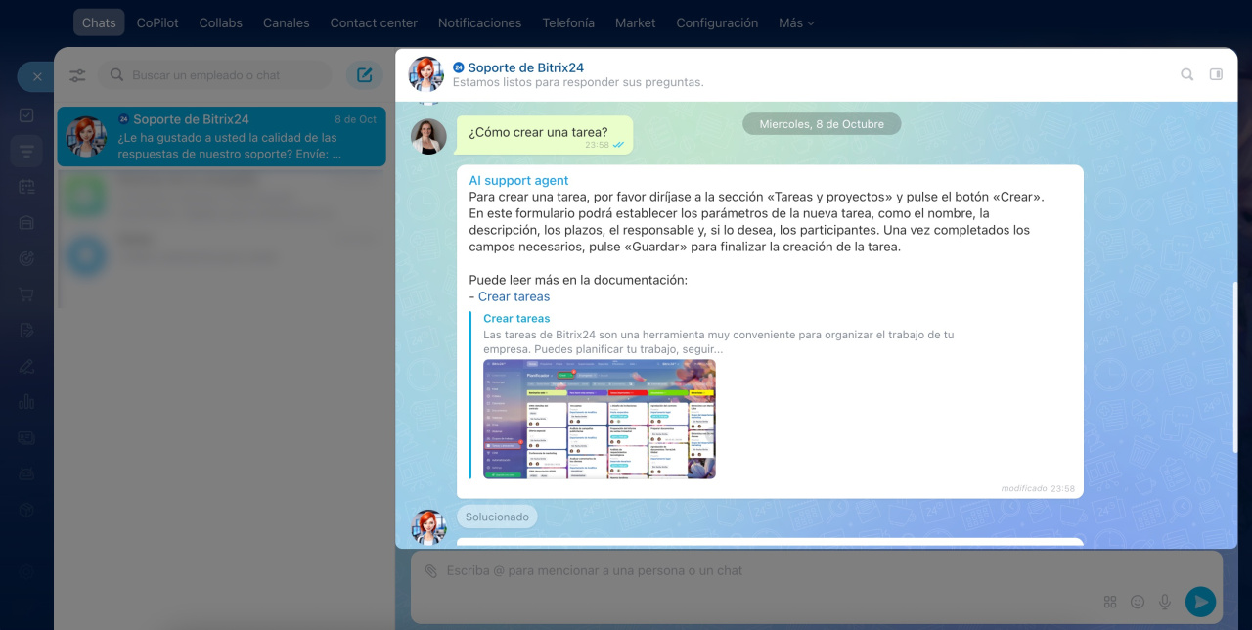Search within the chat using magnifier icon
The image size is (1252, 630).
click(x=1186, y=74)
